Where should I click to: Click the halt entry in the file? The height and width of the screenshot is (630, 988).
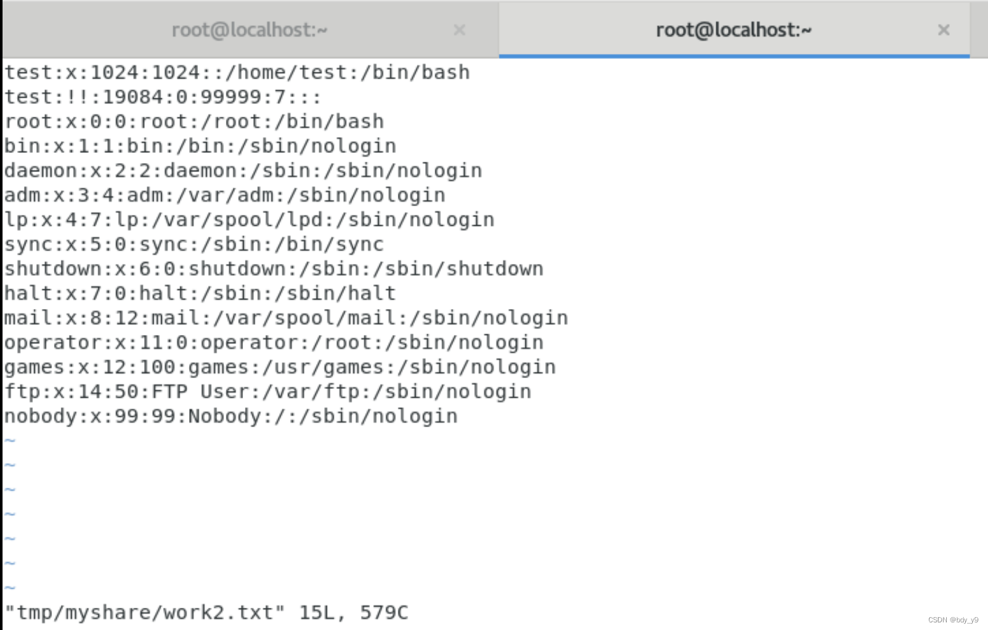(199, 292)
